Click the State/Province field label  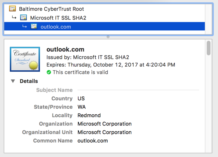pyautogui.click(x=53, y=107)
